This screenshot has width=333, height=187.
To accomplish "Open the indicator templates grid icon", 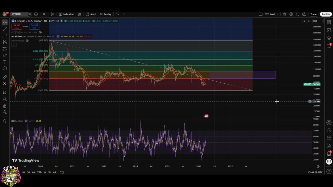I will [x=79, y=14].
